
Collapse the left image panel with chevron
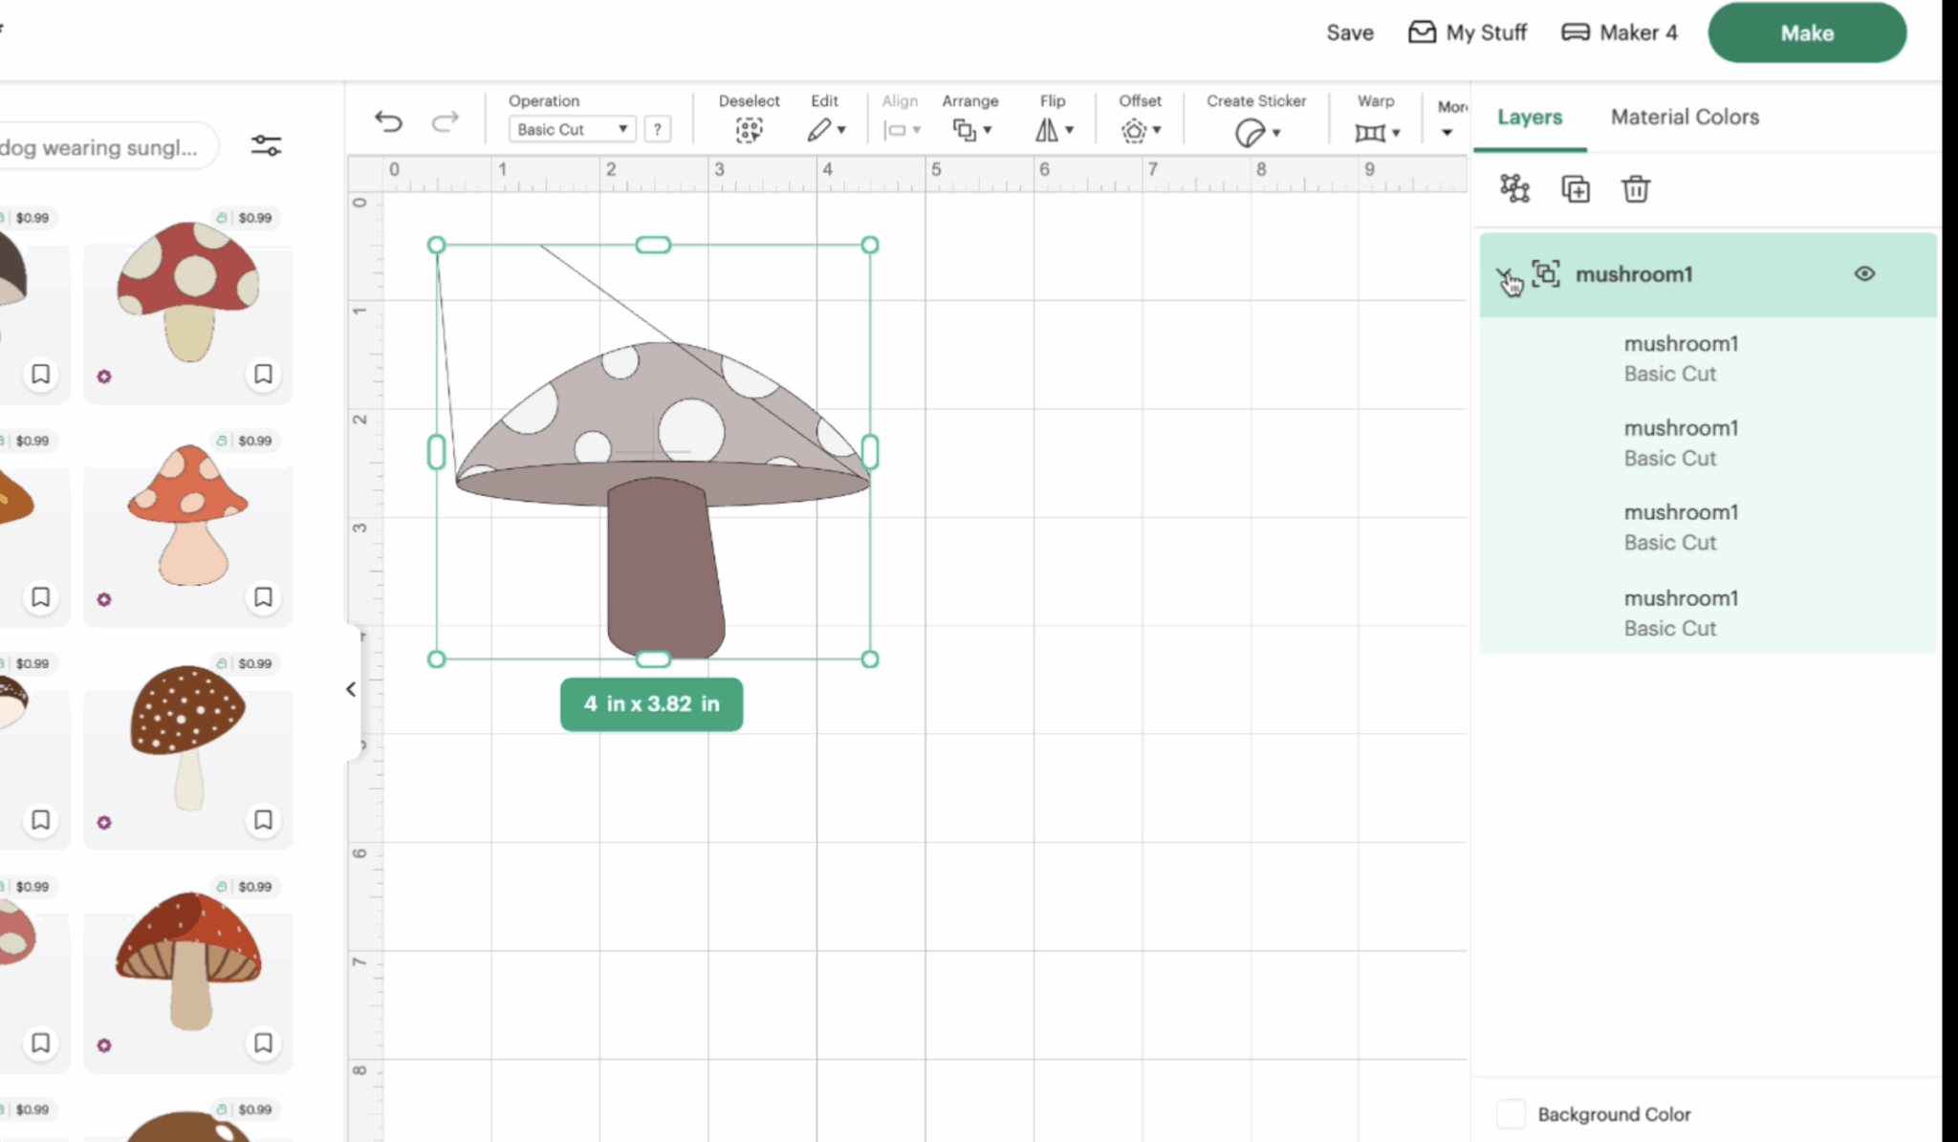350,689
